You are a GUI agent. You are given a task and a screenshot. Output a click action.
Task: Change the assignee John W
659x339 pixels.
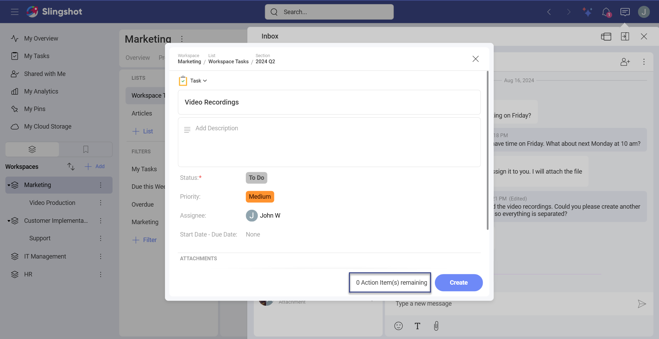pyautogui.click(x=263, y=216)
